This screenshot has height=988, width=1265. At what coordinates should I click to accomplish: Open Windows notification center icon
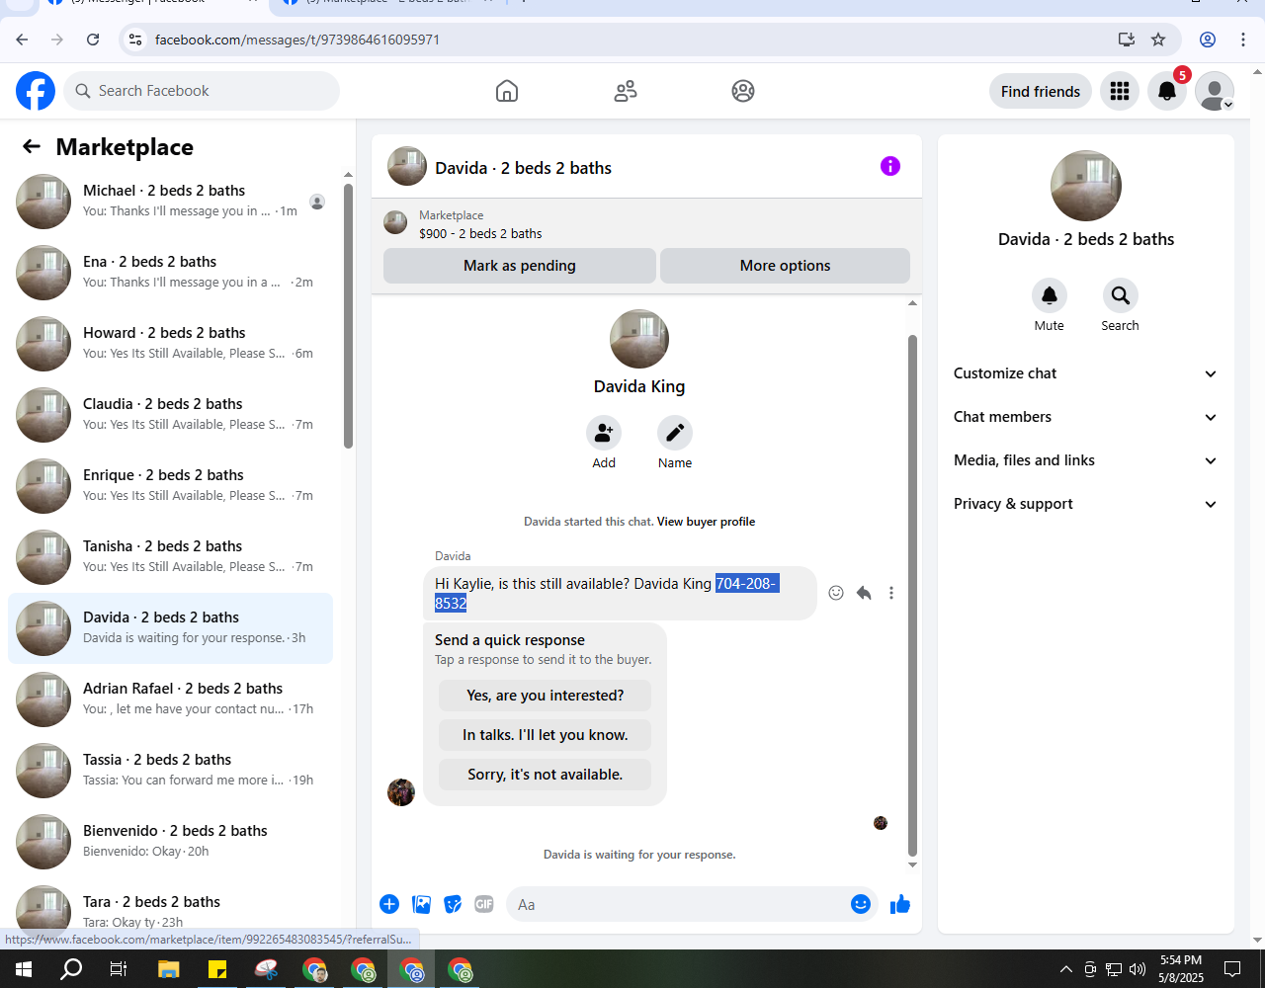[x=1232, y=969]
